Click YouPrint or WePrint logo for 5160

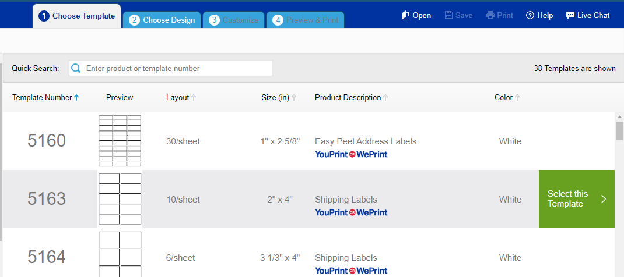(x=351, y=154)
